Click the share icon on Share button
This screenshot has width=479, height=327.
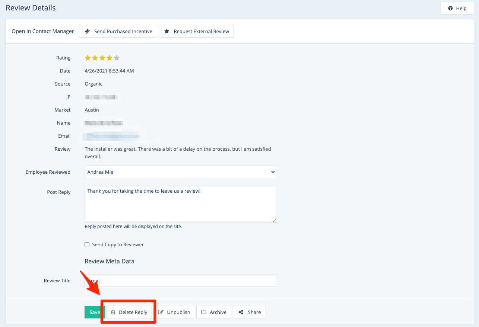241,312
